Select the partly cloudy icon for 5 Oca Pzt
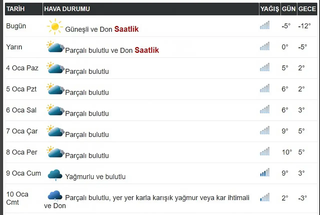The height and width of the screenshot is (215, 320). click(55, 89)
